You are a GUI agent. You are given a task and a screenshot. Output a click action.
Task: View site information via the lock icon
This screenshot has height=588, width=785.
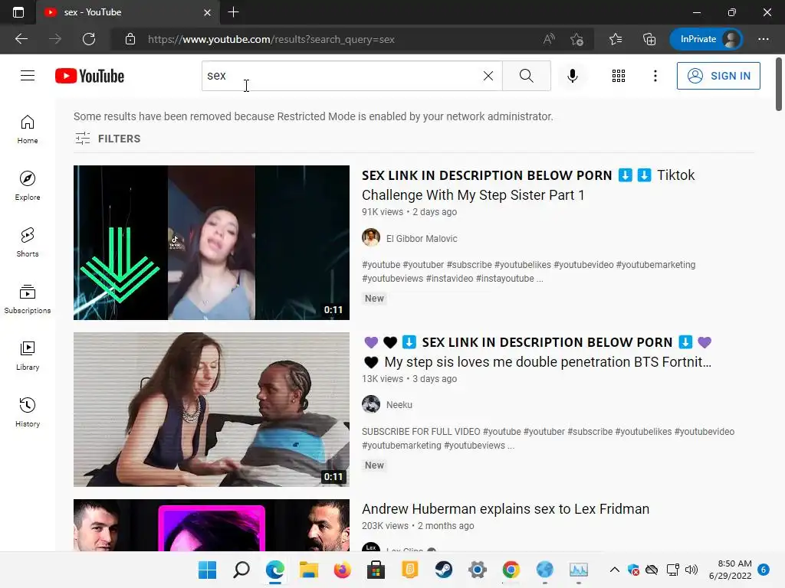coord(130,39)
